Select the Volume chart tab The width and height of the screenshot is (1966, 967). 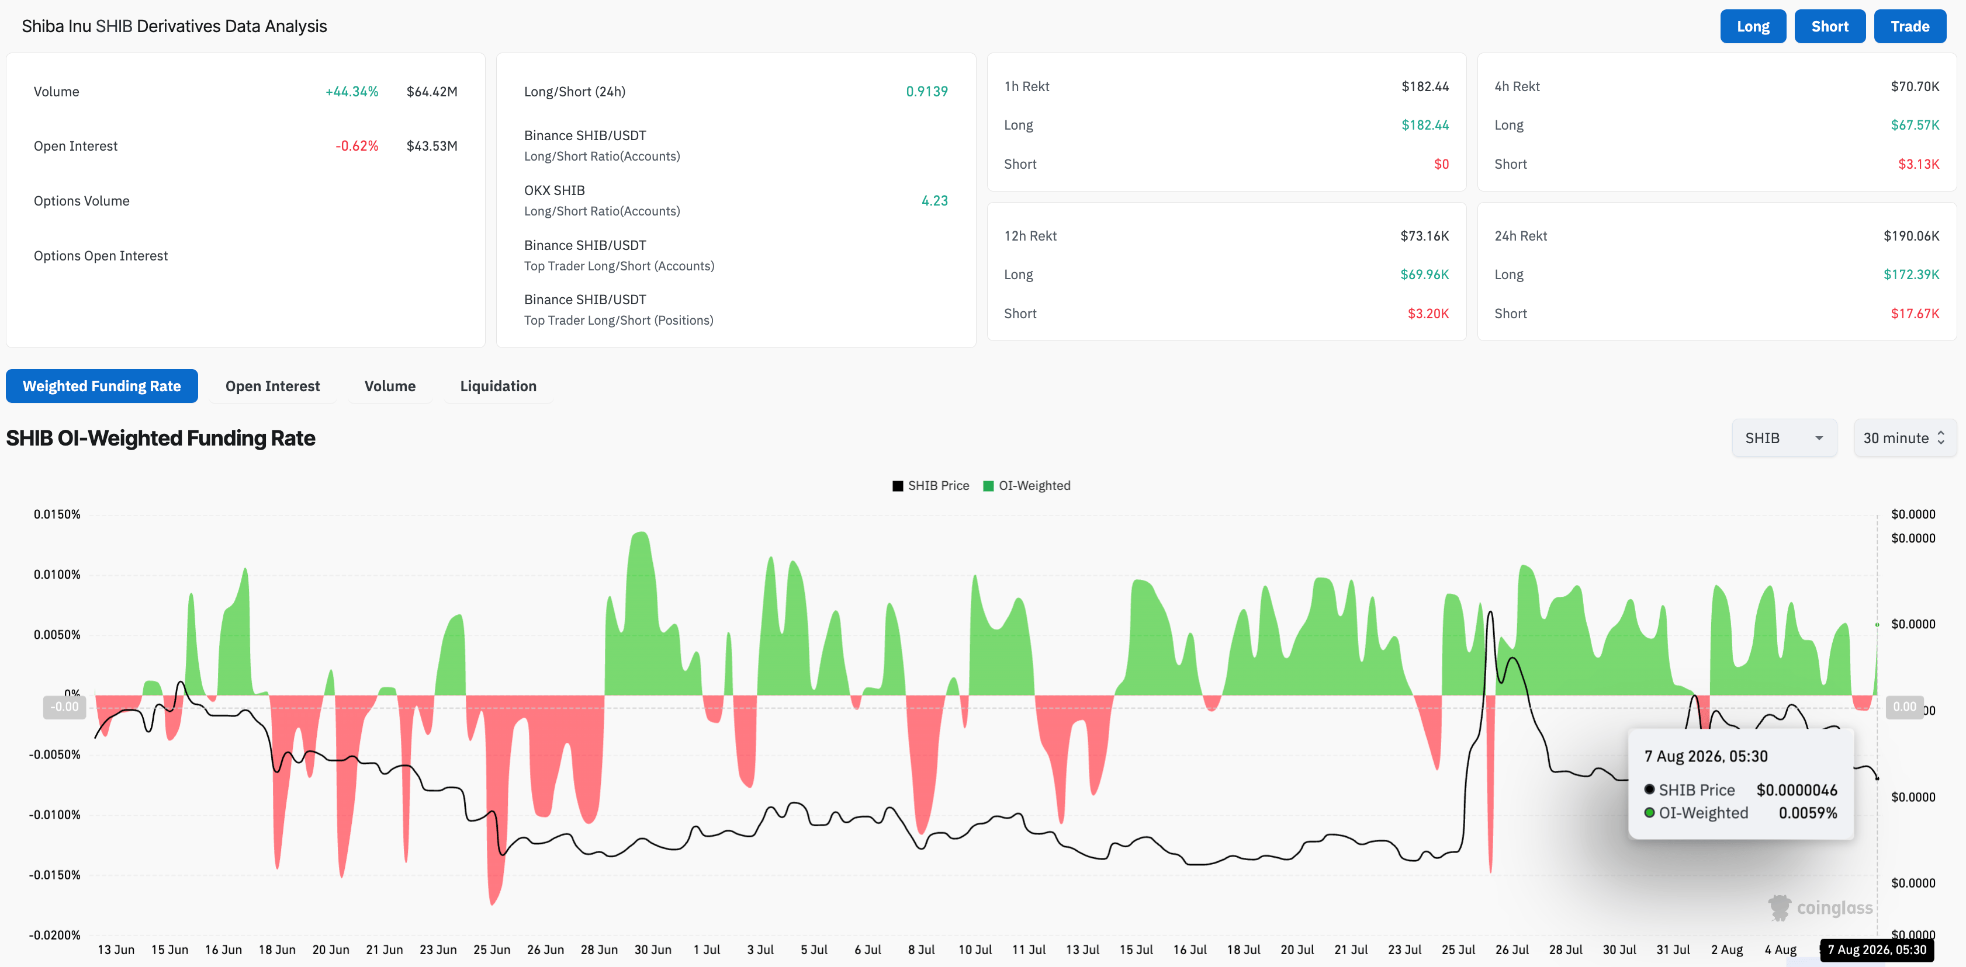[x=390, y=386]
